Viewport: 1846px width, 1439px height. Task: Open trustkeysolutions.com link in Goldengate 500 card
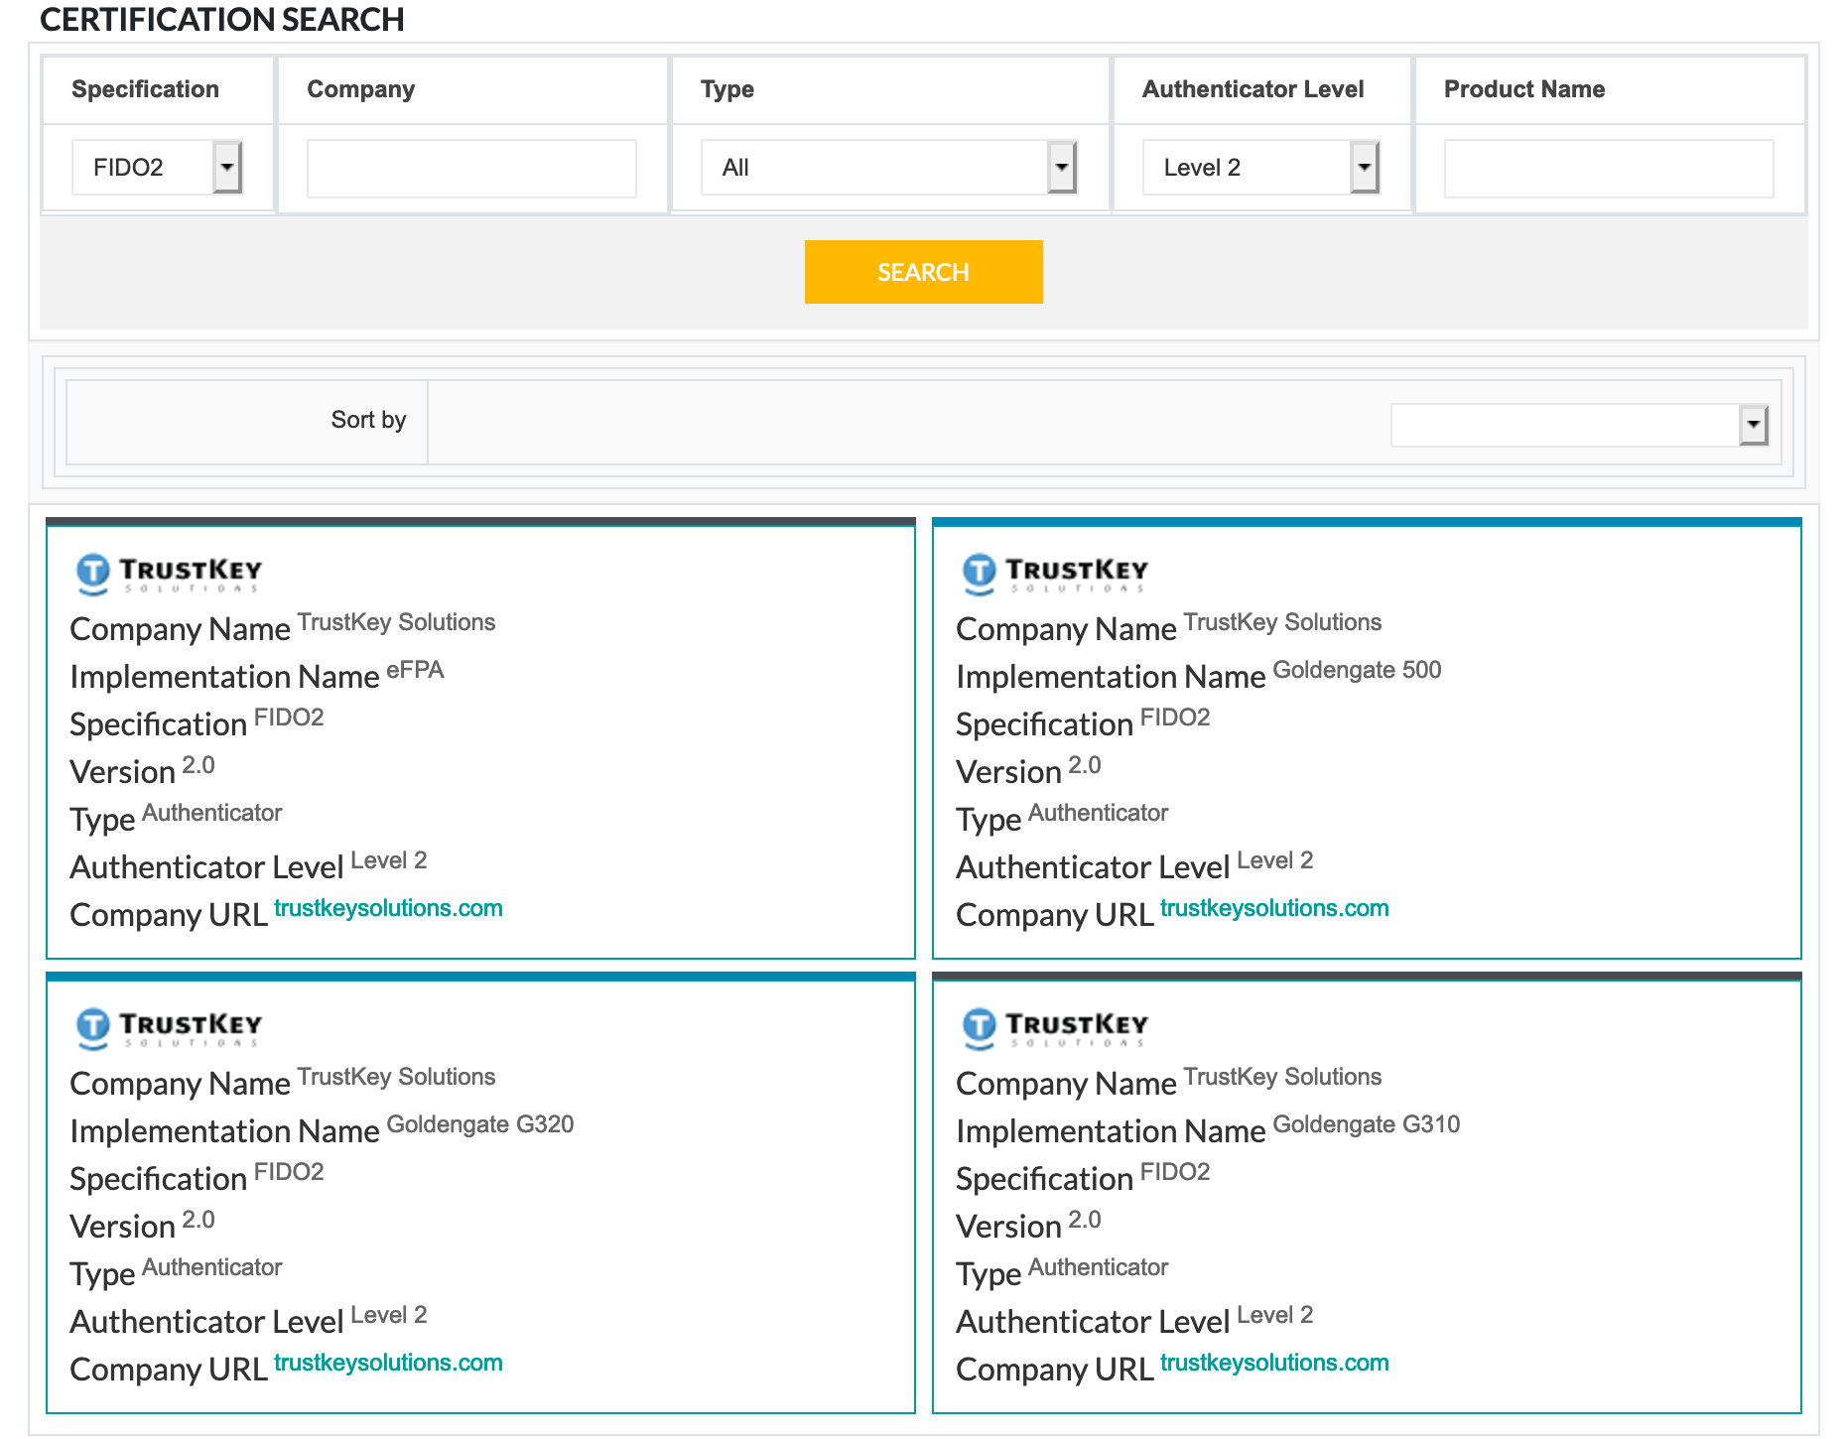click(x=1274, y=908)
